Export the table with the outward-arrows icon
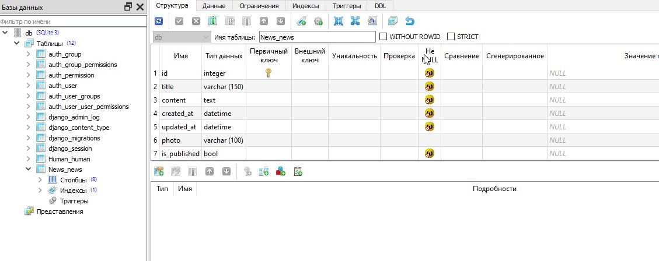659x261 pixels. point(355,20)
